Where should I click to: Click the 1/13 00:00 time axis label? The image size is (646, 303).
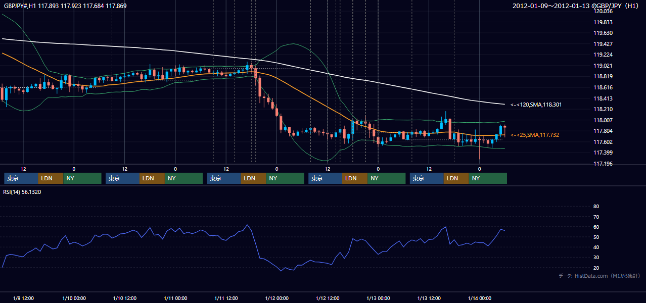point(378,298)
